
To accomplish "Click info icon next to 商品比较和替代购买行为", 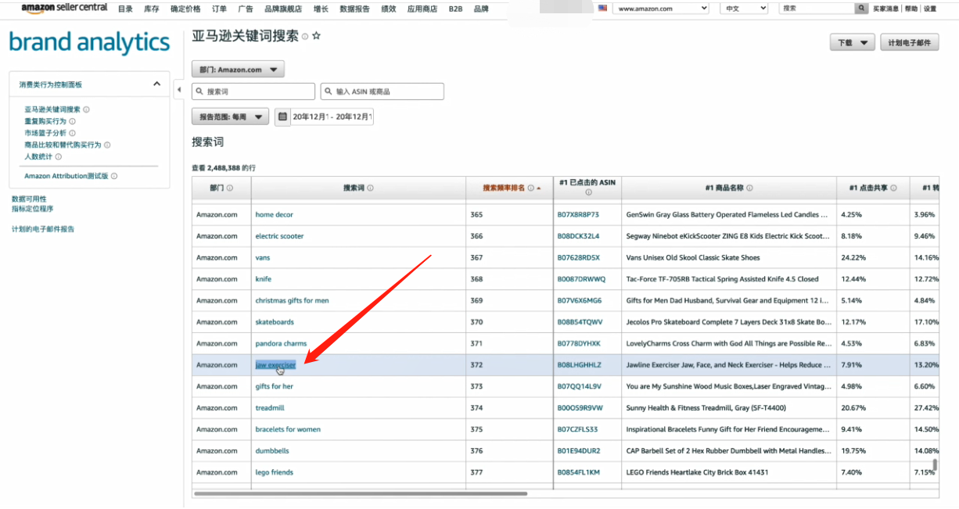I will pos(107,145).
